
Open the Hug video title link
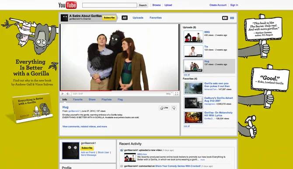click(x=66, y=107)
